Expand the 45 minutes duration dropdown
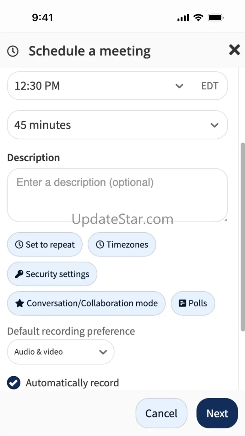245x436 pixels. 215,125
